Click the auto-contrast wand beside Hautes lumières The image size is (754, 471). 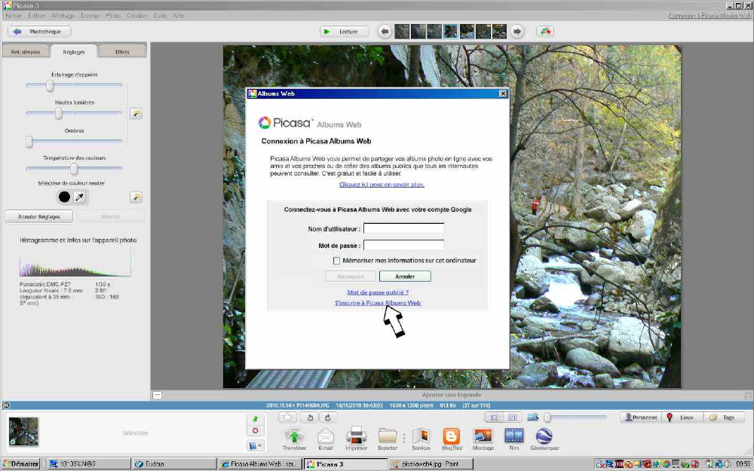(136, 114)
